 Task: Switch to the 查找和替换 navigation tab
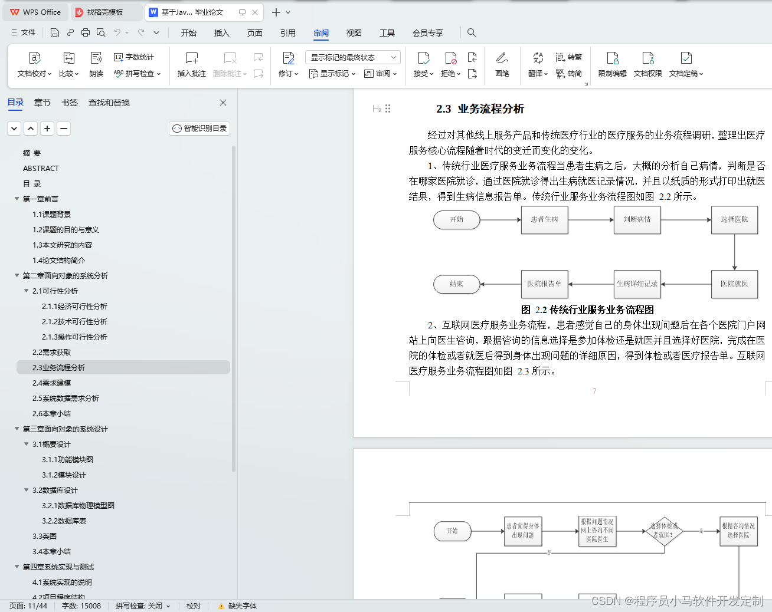pos(109,103)
